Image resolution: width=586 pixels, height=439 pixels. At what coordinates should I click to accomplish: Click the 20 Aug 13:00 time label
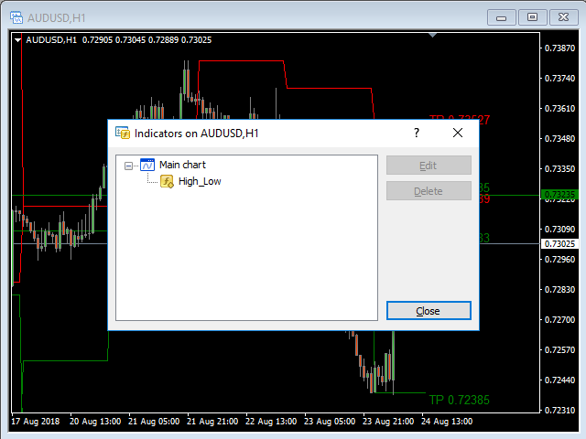tap(95, 422)
